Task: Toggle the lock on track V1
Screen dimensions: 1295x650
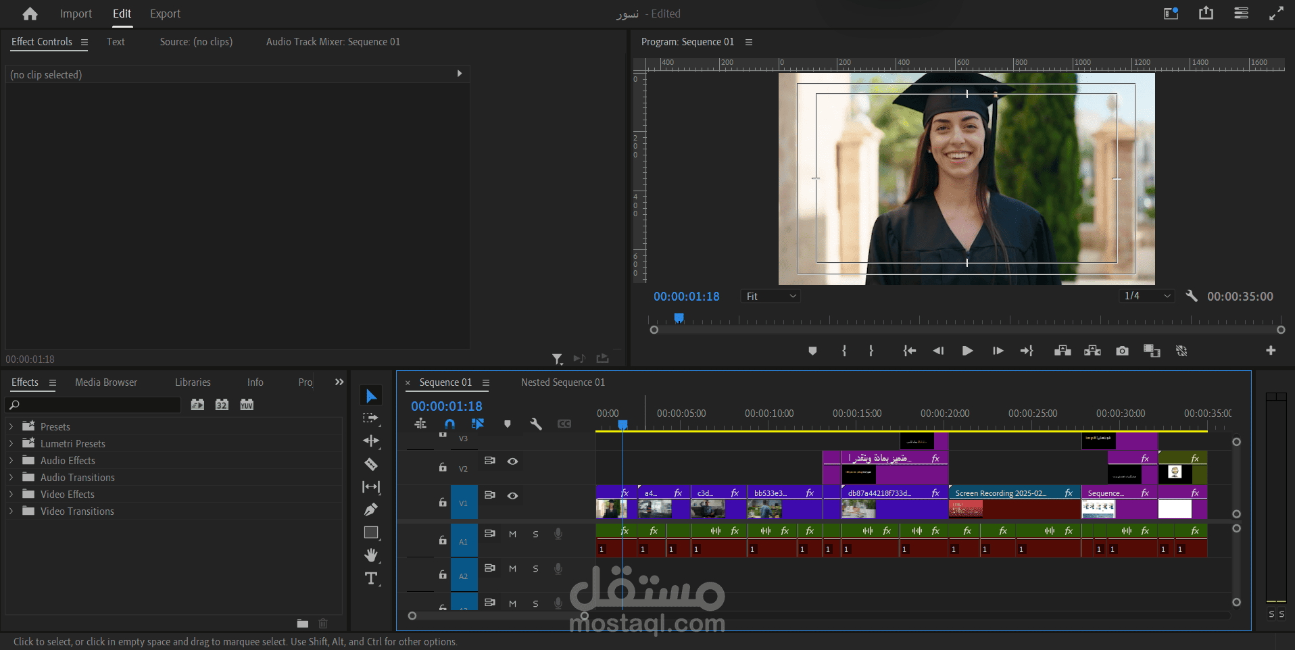Action: (443, 502)
